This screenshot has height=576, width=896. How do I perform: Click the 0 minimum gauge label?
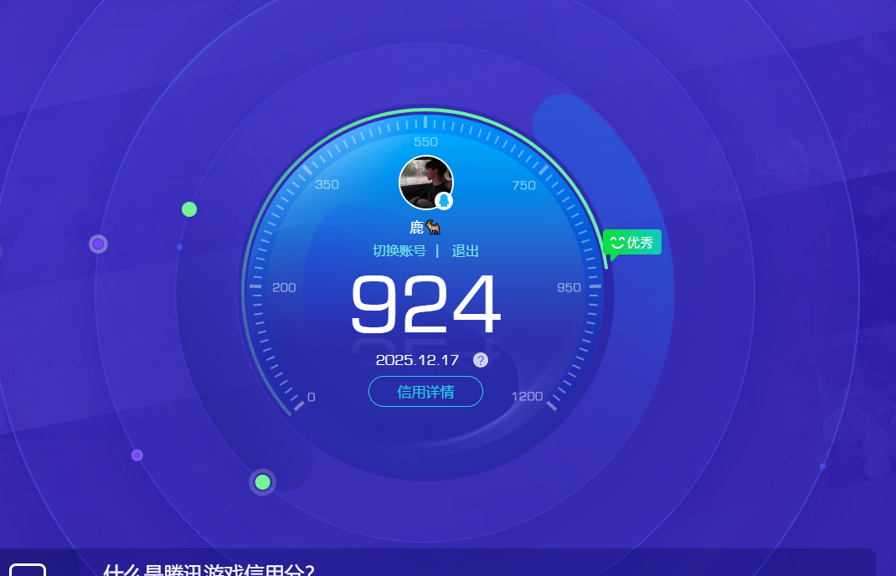coord(312,397)
